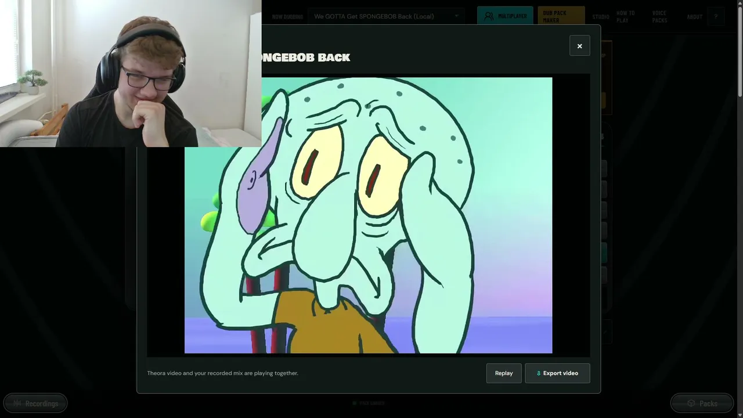The image size is (743, 418).
Task: Open the About page
Action: tap(694, 17)
